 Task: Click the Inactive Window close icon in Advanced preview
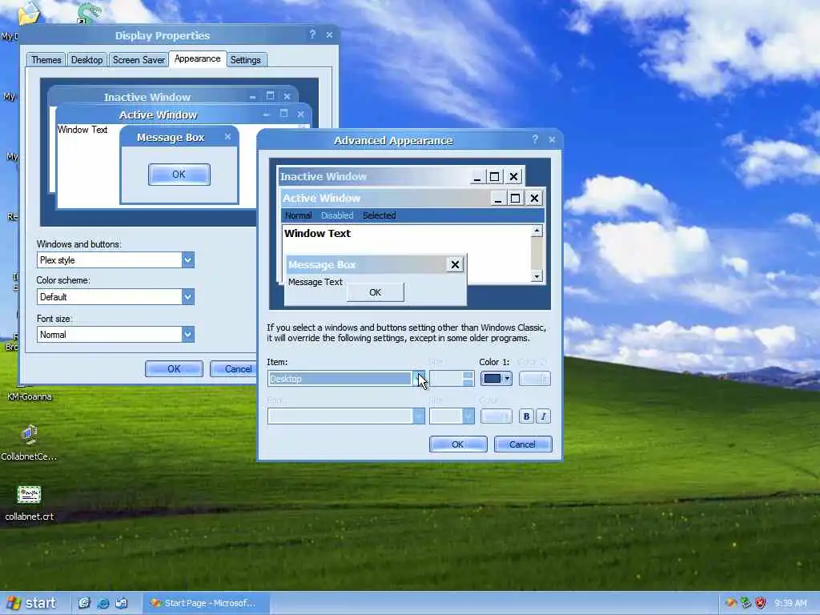pos(513,177)
